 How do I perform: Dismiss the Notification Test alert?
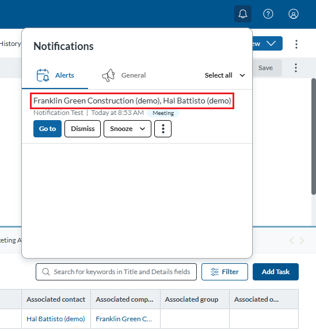coord(82,129)
